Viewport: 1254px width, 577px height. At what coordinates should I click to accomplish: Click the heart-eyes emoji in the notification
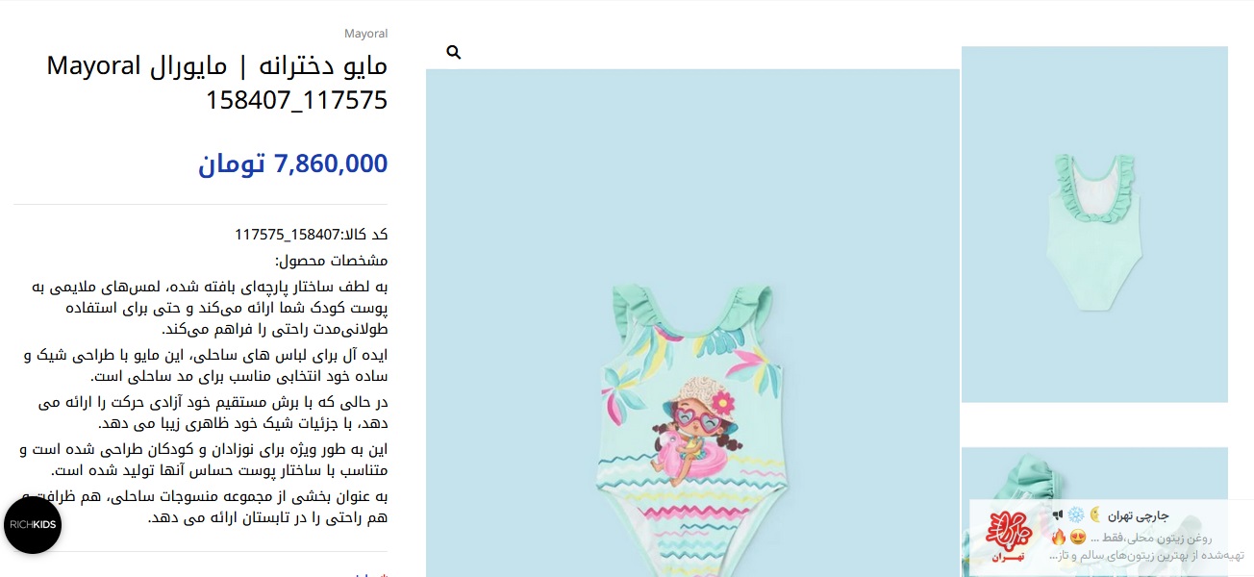[x=1078, y=537]
